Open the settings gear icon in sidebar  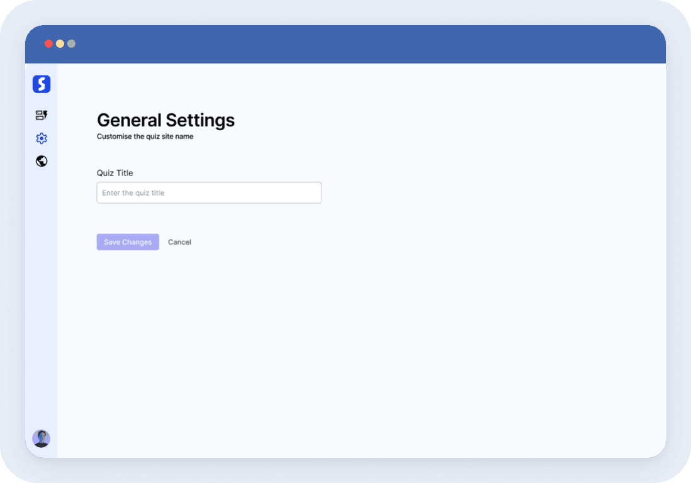(42, 138)
